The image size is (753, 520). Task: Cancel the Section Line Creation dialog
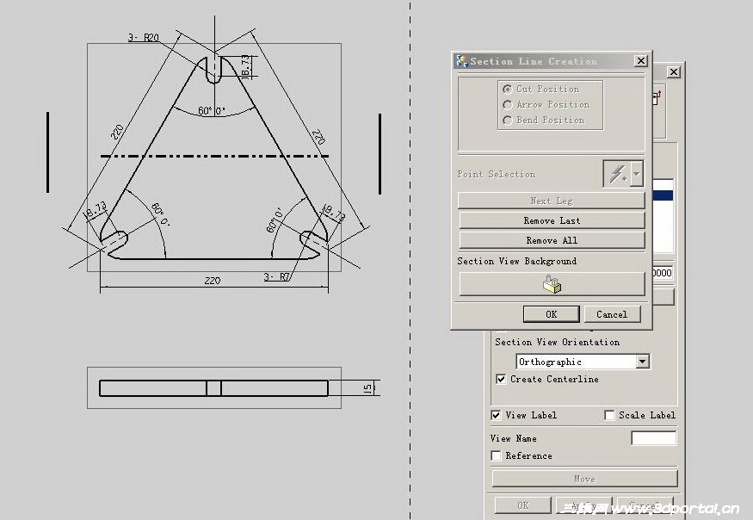click(x=612, y=314)
